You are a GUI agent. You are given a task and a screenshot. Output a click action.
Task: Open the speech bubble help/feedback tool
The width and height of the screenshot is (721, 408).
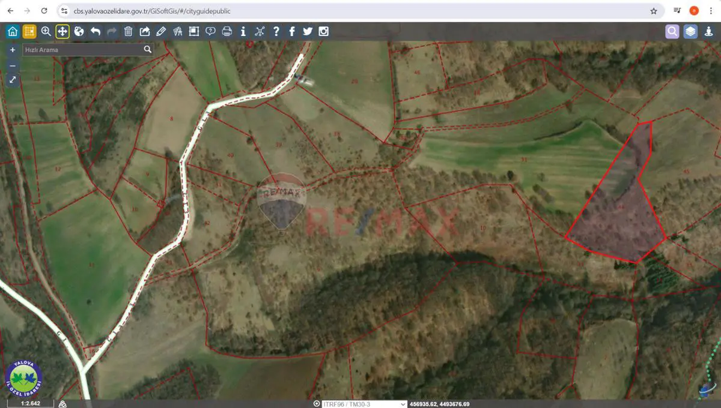(210, 31)
